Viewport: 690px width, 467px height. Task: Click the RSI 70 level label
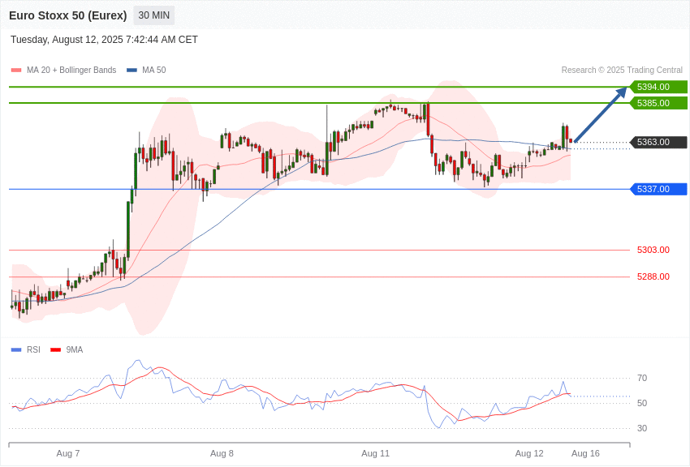click(x=642, y=379)
